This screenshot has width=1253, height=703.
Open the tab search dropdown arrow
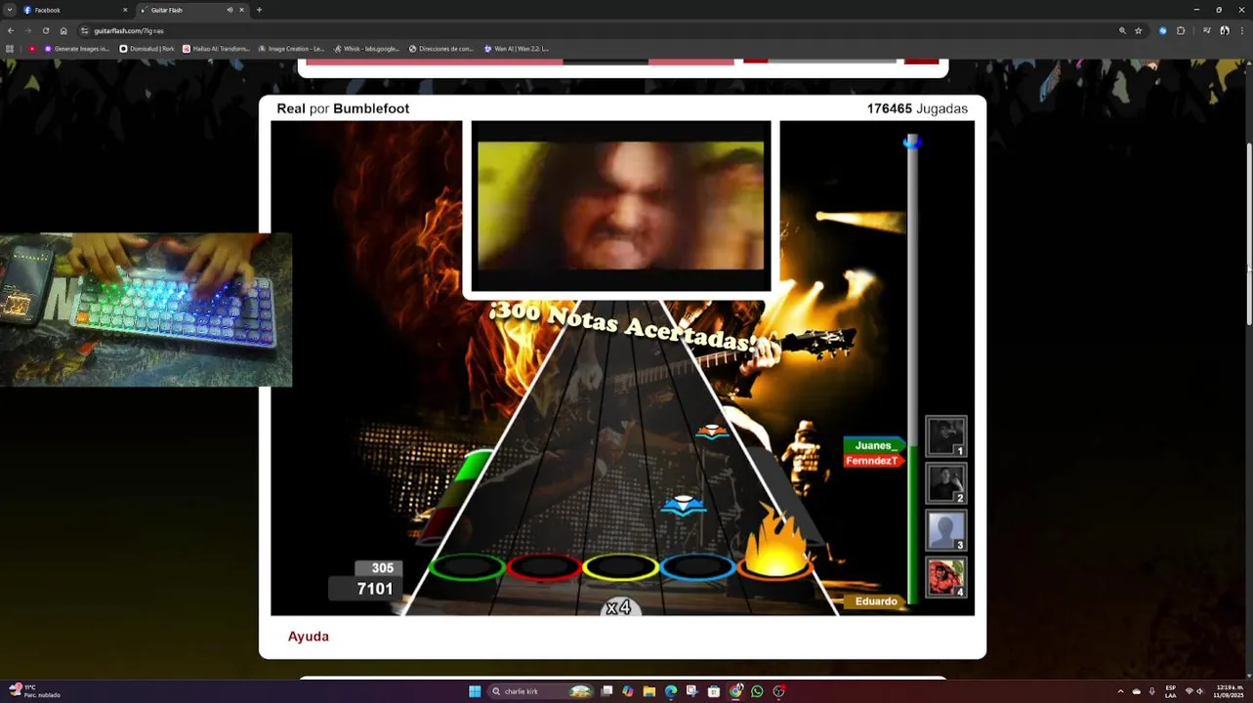click(9, 10)
